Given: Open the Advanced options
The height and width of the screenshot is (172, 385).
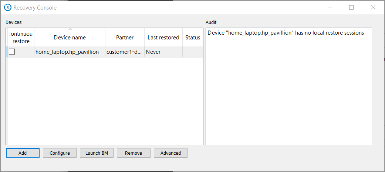Looking at the screenshot, I should click(x=170, y=153).
